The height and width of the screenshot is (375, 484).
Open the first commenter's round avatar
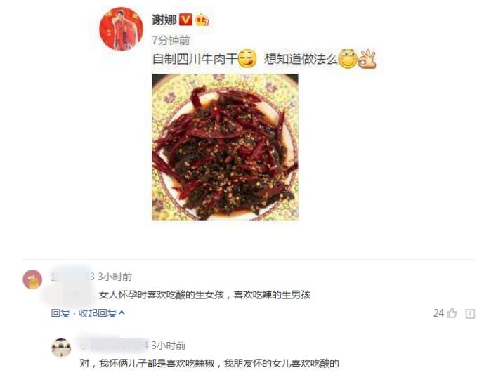(32, 279)
